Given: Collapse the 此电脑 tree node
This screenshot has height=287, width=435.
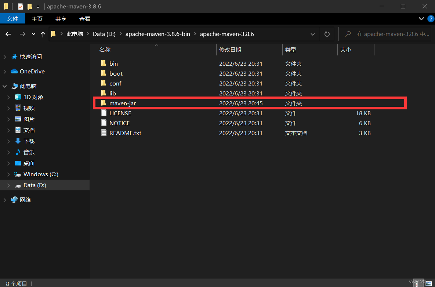Looking at the screenshot, I should 5,86.
